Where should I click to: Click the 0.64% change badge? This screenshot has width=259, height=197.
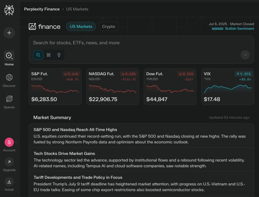coord(71,74)
